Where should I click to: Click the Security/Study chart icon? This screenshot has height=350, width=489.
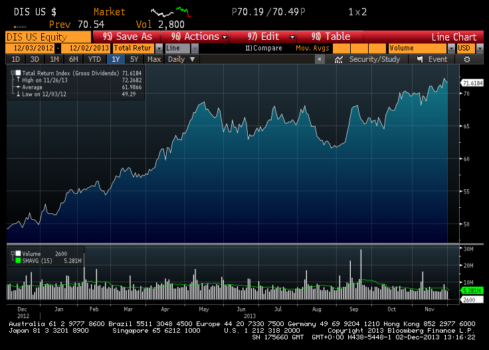(x=338, y=59)
